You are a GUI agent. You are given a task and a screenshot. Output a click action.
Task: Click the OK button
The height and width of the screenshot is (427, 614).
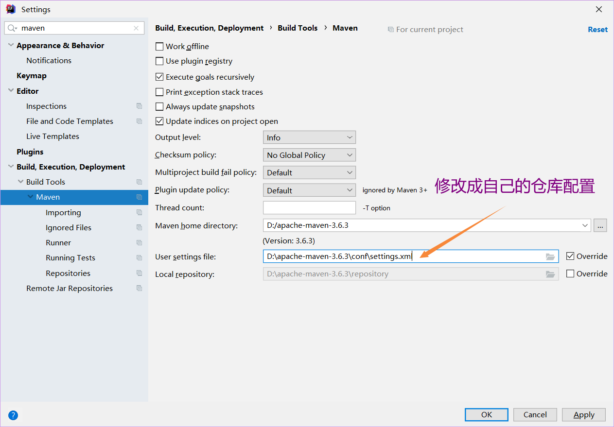(487, 414)
